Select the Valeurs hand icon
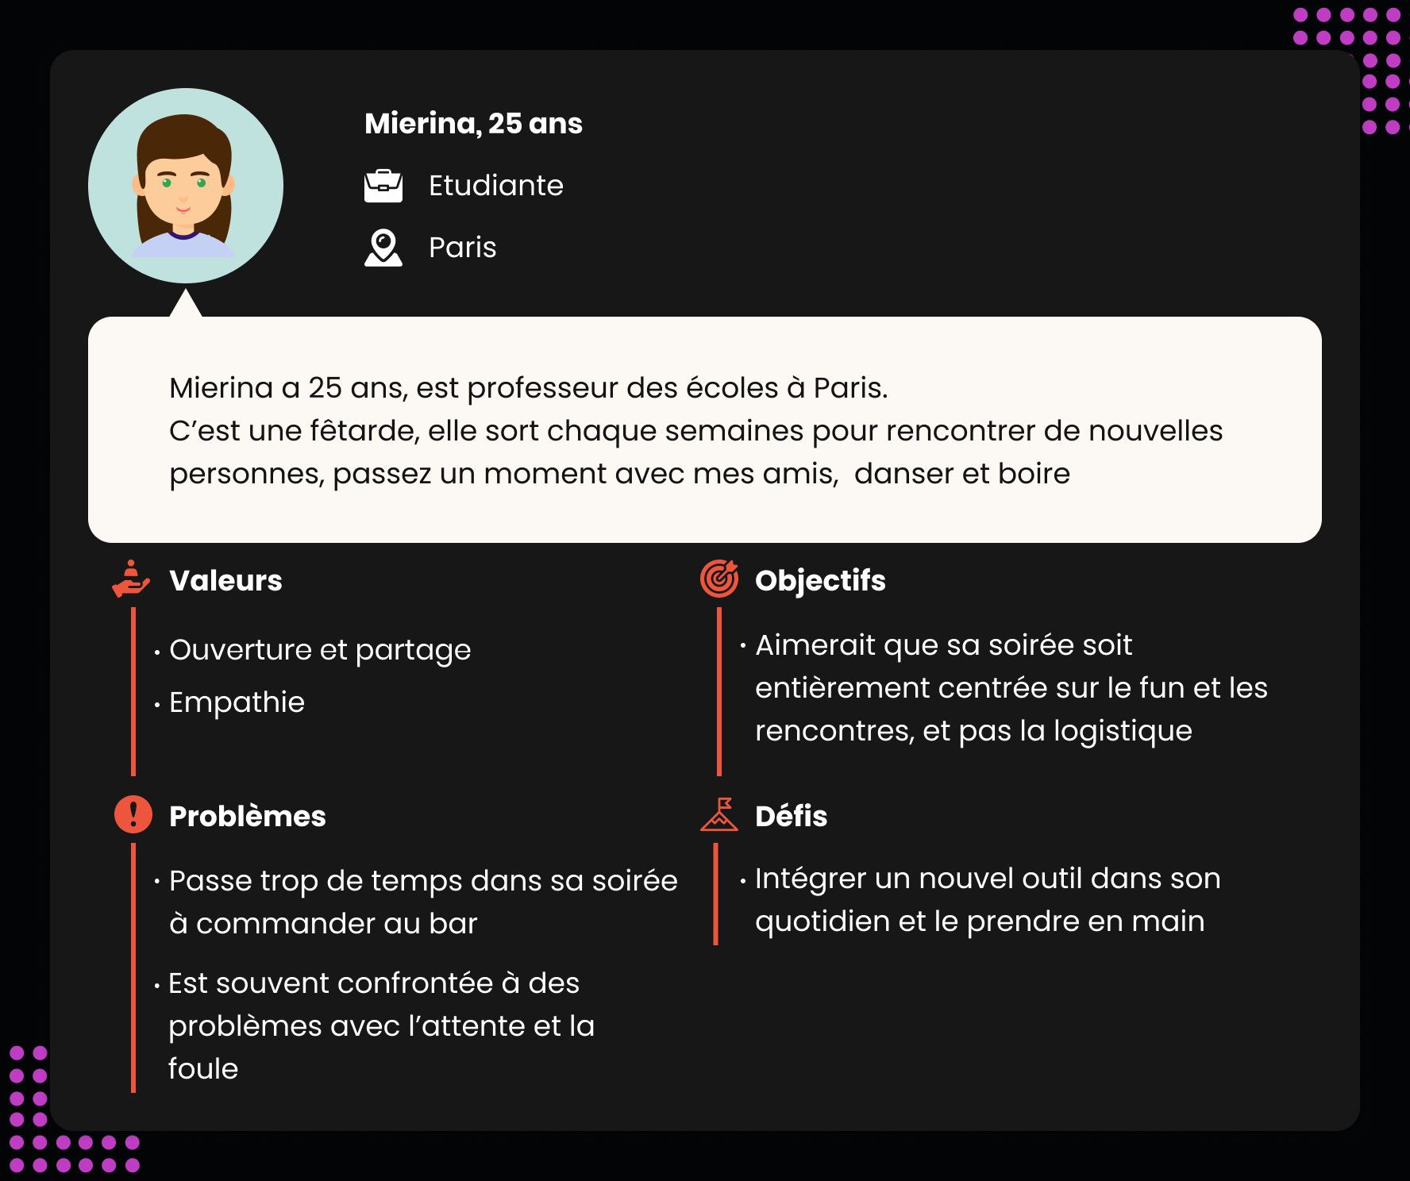The height and width of the screenshot is (1181, 1410). click(x=131, y=579)
